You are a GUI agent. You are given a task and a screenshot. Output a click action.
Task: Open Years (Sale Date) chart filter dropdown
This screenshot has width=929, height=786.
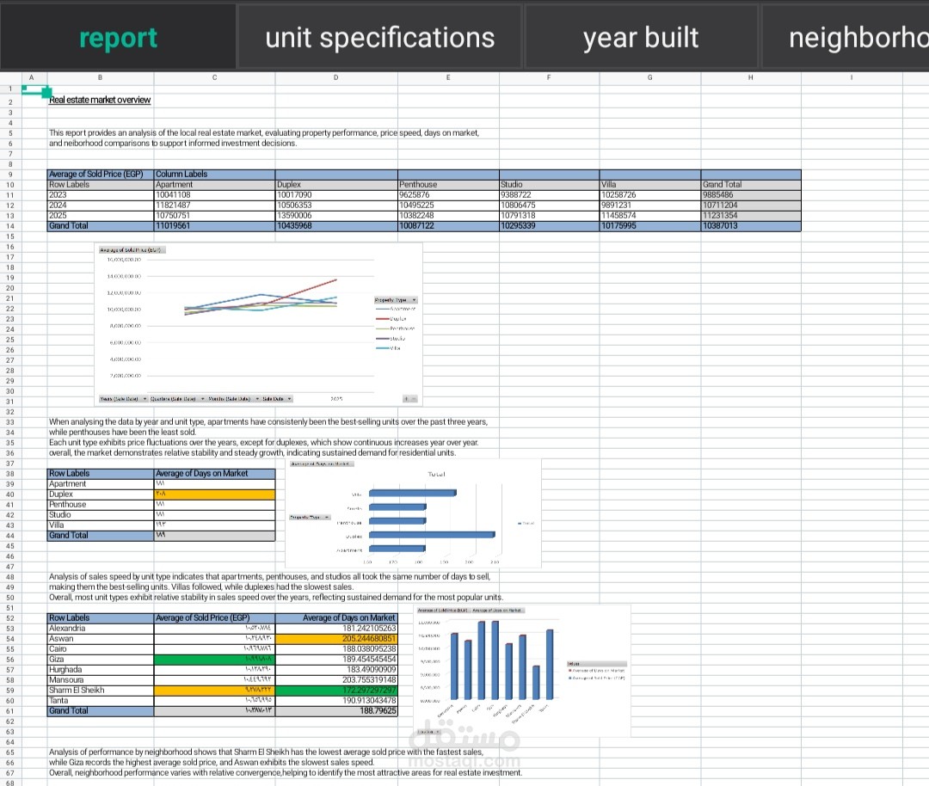(x=123, y=399)
